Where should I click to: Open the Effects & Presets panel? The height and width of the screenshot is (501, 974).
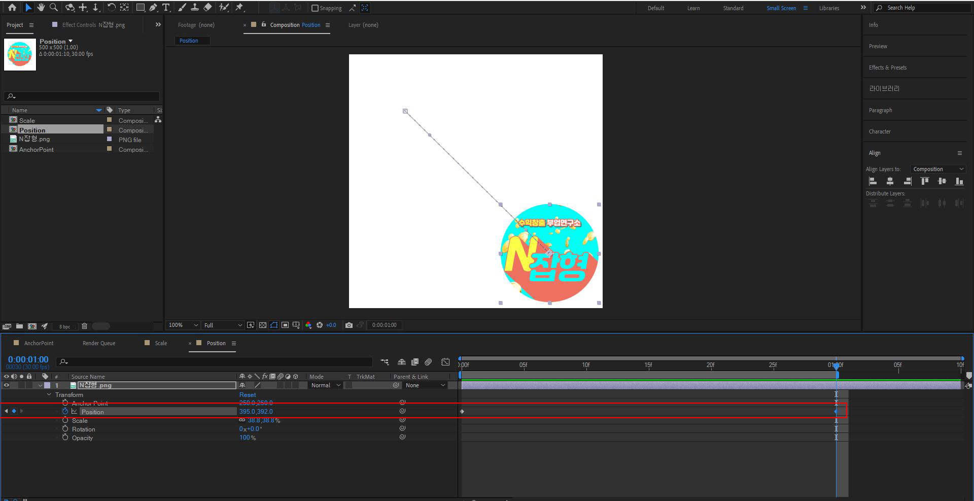(888, 68)
